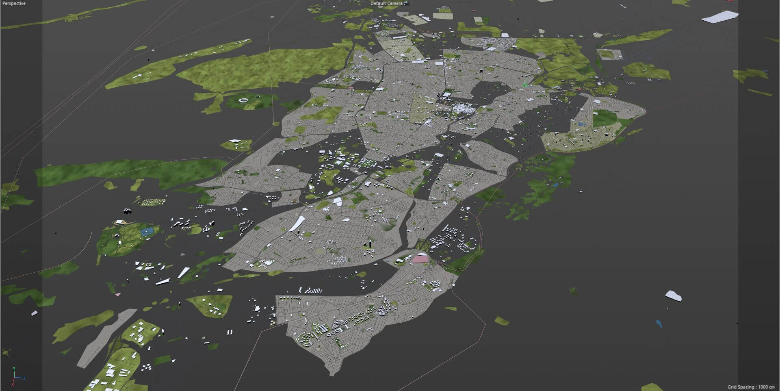Select the white ring-shaped stadium on green field

tap(243, 100)
